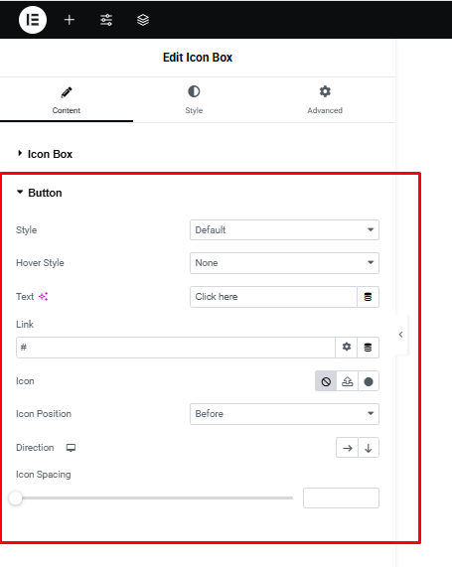Open the Style dropdown showing Default

284,229
